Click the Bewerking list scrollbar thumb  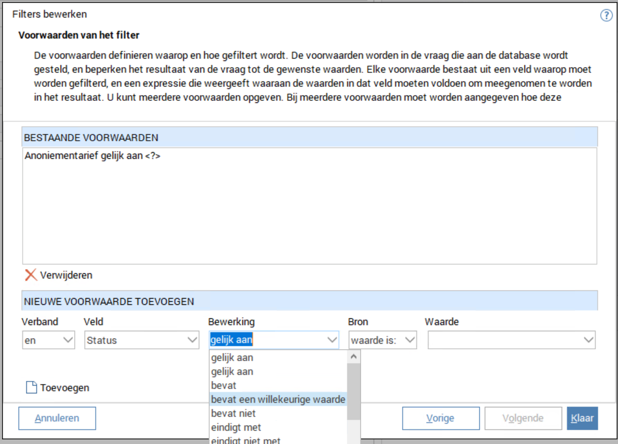(354, 391)
